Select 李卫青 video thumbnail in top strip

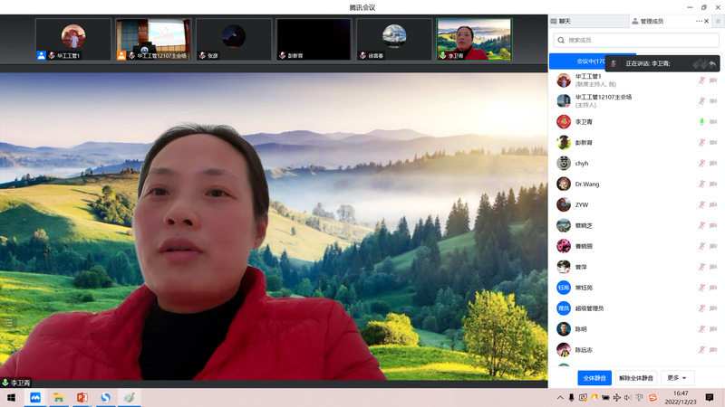pos(475,40)
